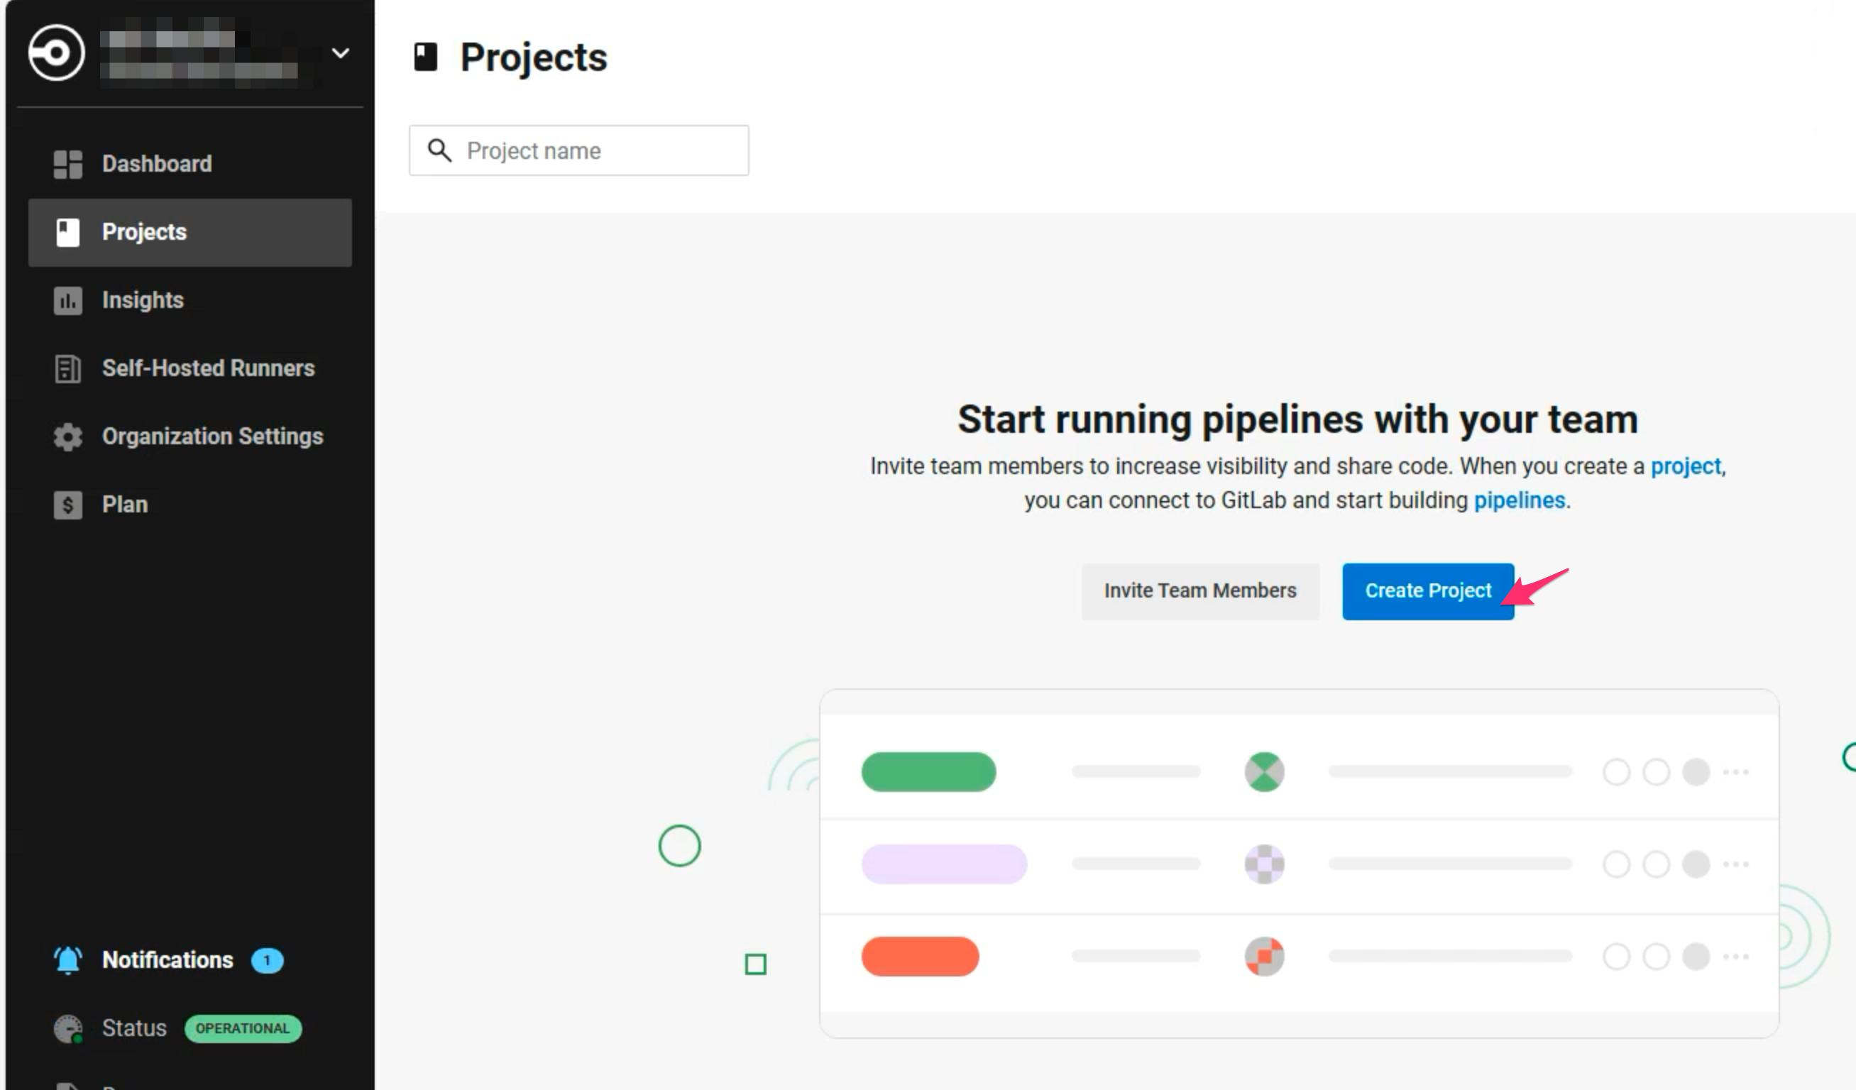Open the project hyperlink in the description
The height and width of the screenshot is (1090, 1856).
click(x=1685, y=466)
